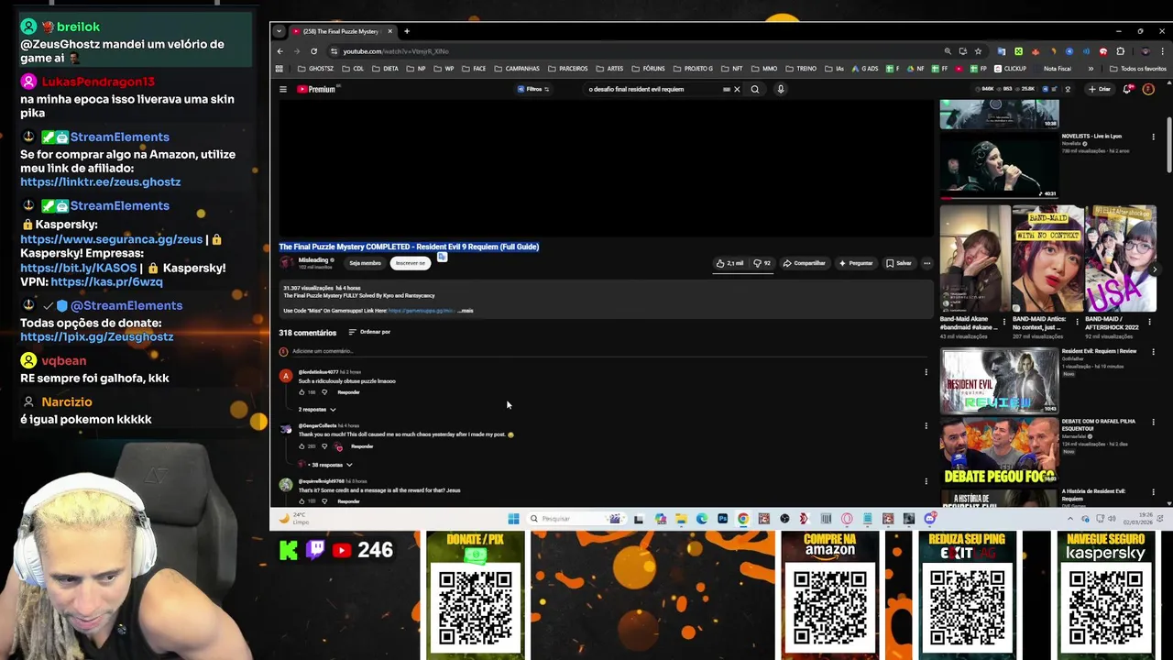Open the PROJETO G bookmarks folder

(x=693, y=69)
